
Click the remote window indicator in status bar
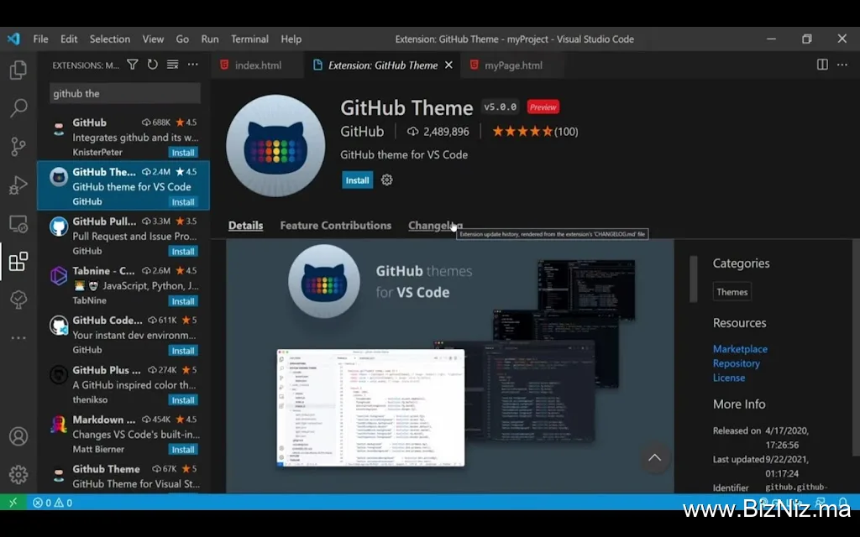(13, 503)
